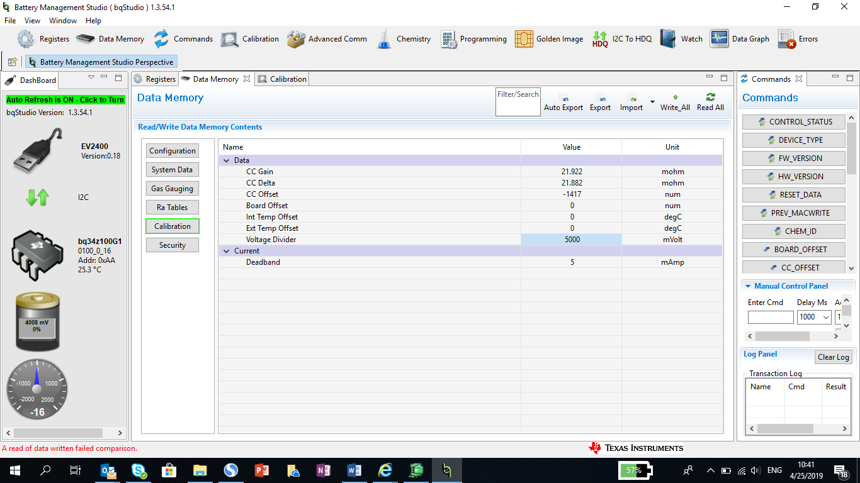Open the Import dropdown arrow
The image size is (860, 483).
click(652, 102)
